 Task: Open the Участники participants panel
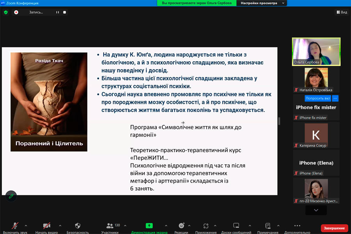click(x=110, y=228)
